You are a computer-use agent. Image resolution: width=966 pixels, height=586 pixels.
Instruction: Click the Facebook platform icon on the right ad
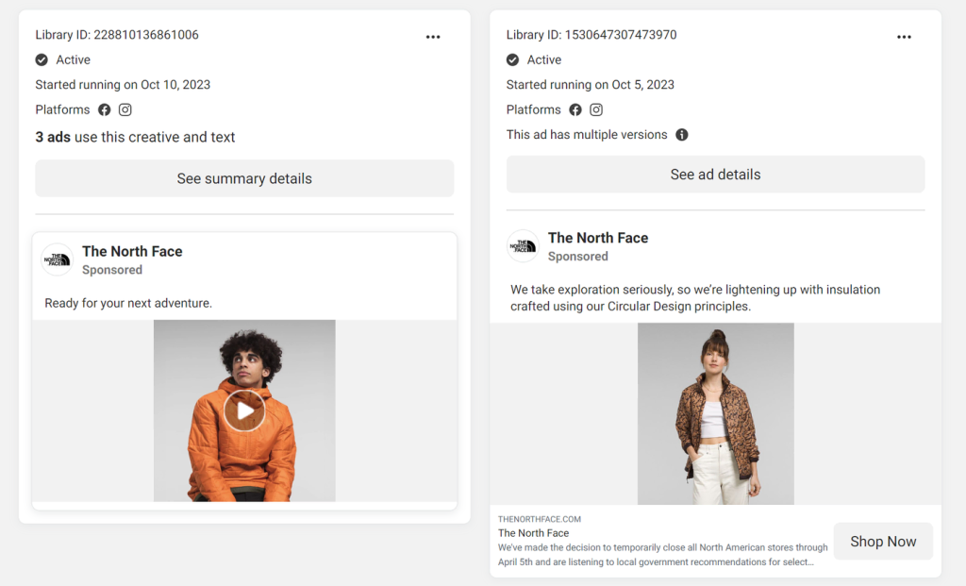(x=575, y=109)
